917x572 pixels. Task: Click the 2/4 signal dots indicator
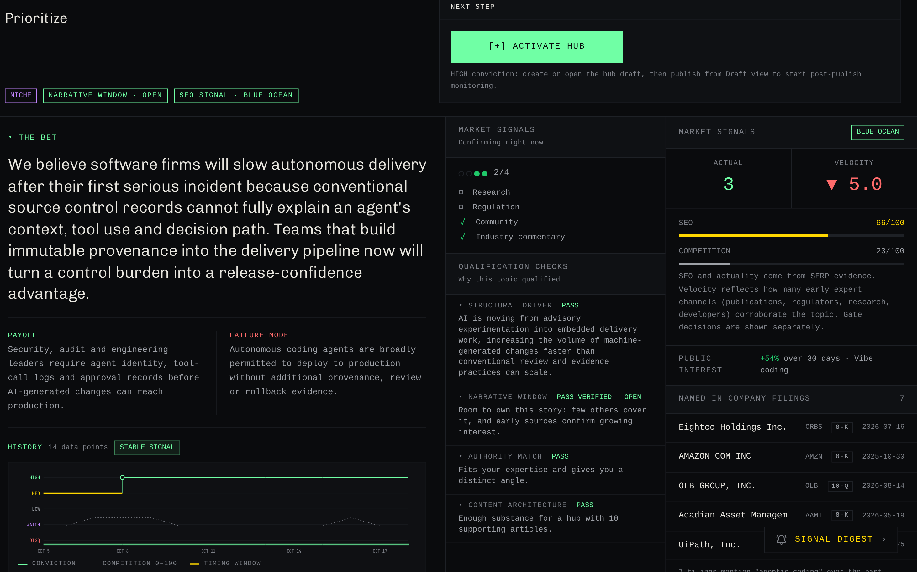[x=473, y=173]
